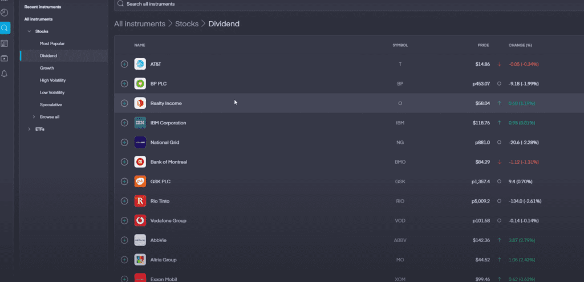The height and width of the screenshot is (282, 584).
Task: Click the Vodafone Group logo
Action: pos(140,220)
